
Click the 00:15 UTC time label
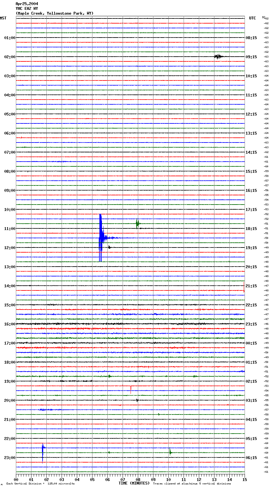pyautogui.click(x=251, y=343)
